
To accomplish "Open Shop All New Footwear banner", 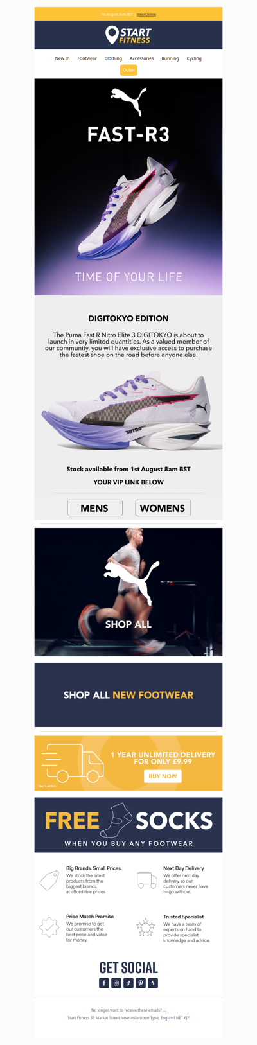I will click(x=128, y=695).
